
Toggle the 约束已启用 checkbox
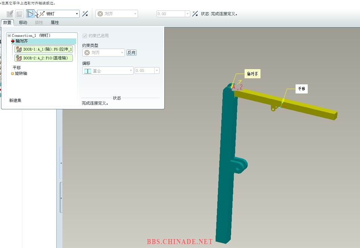(85, 36)
